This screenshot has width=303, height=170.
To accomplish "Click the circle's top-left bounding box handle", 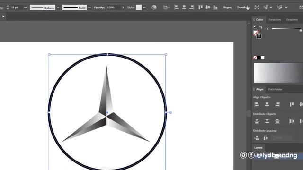I will click(x=49, y=55).
